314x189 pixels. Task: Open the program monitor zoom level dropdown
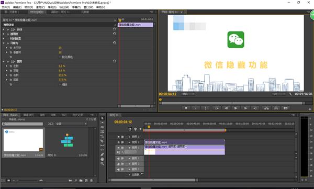(188, 94)
